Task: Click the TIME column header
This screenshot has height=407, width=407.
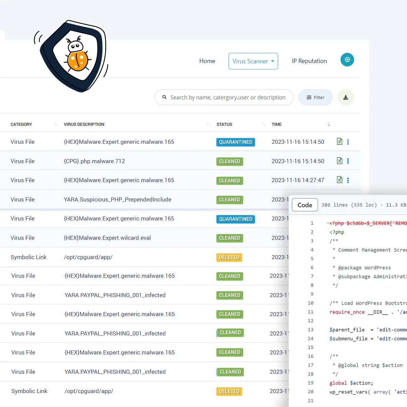Action: (277, 124)
